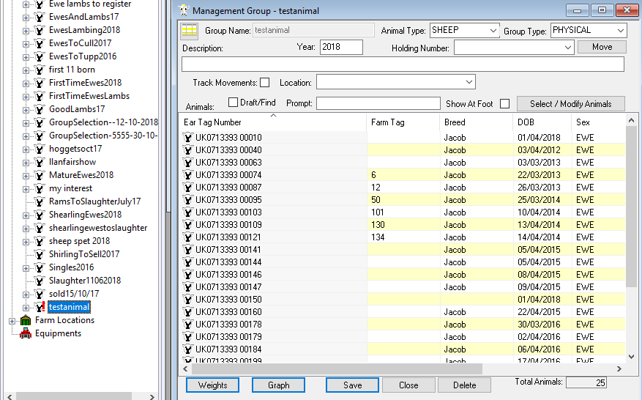Click the group icon beside MatureEwes2018
Image resolution: width=642 pixels, height=400 pixels.
40,176
